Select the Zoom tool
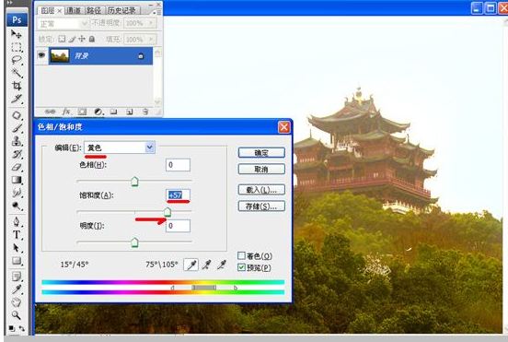508x342 pixels. coord(17,314)
